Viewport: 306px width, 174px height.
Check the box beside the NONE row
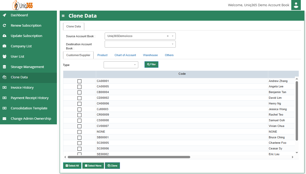point(79,132)
